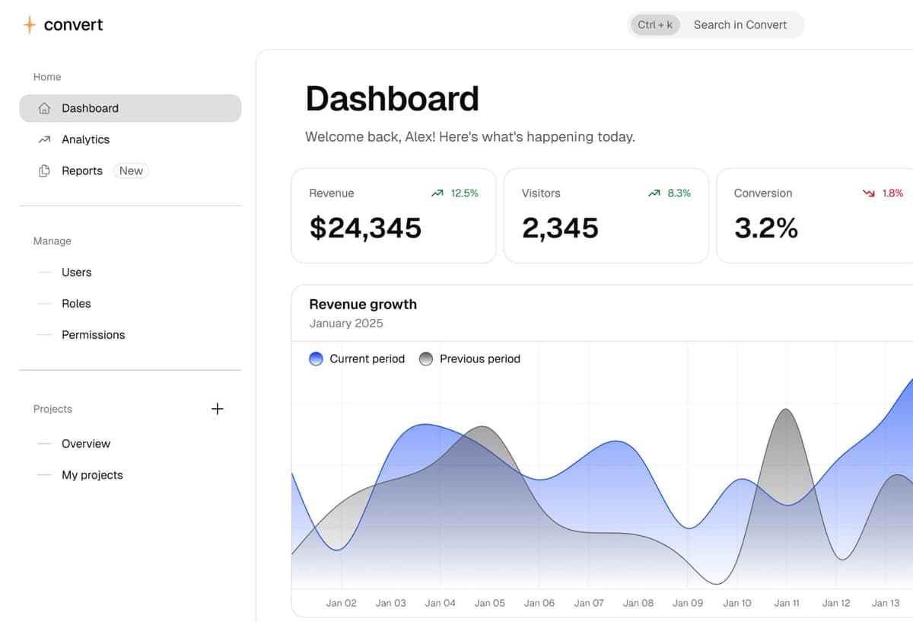Expand the Manage section in the sidebar
The image size is (913, 622).
tap(52, 241)
